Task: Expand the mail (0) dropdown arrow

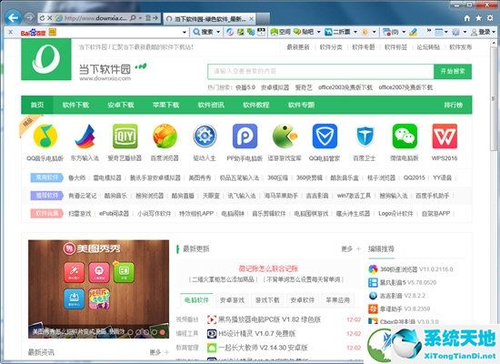Action: tap(404, 32)
